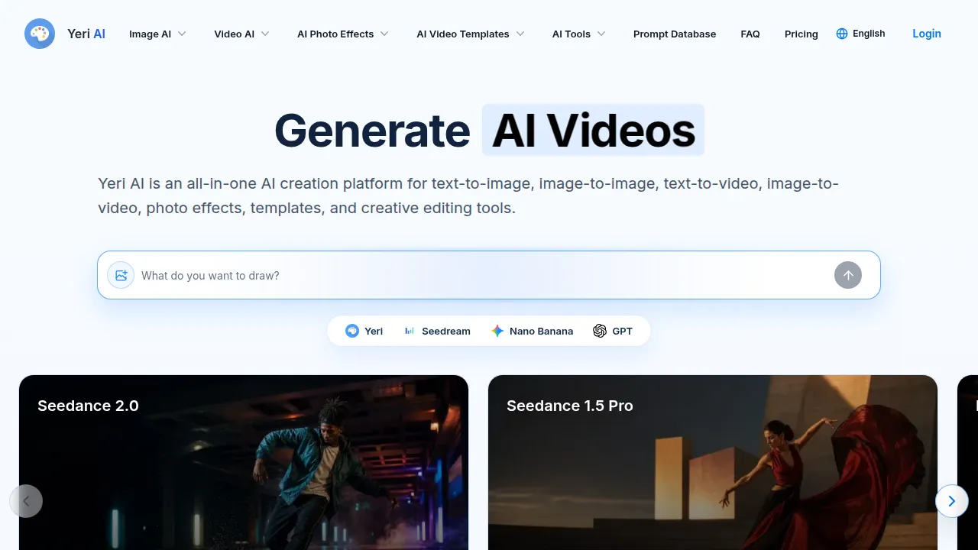Click the Seedream bars icon
Viewport: 978px width, 550px height.
pyautogui.click(x=410, y=331)
